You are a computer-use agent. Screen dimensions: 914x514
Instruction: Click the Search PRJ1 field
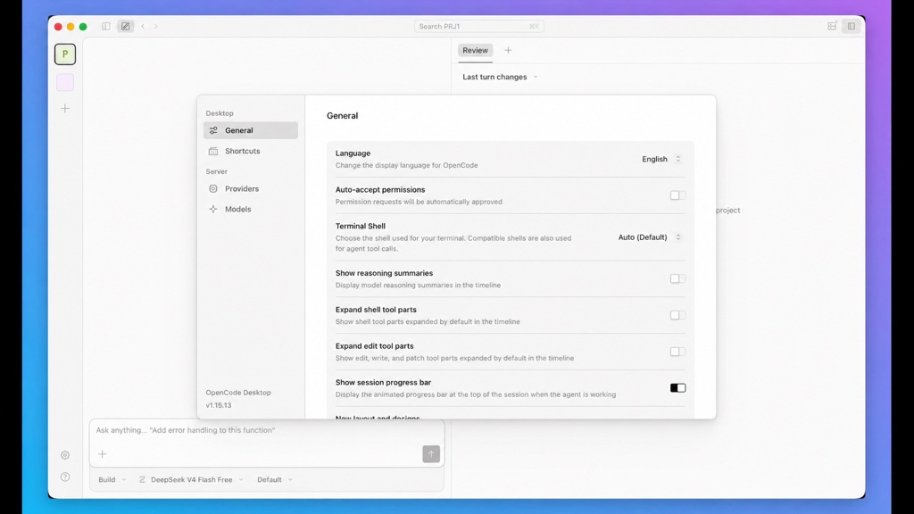point(479,26)
